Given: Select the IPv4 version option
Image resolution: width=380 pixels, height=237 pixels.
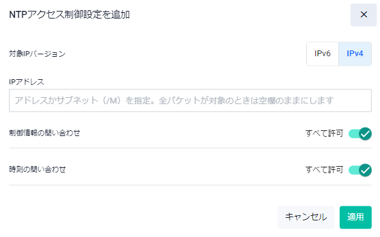Looking at the screenshot, I should coord(355,54).
